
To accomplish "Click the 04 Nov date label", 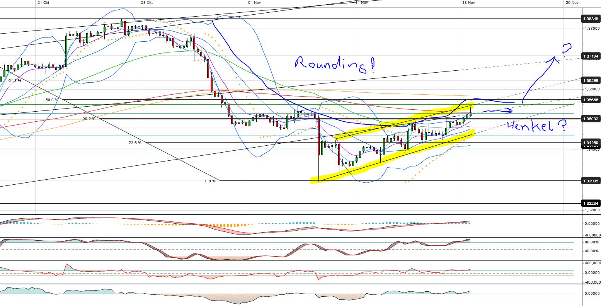I will click(x=255, y=2).
